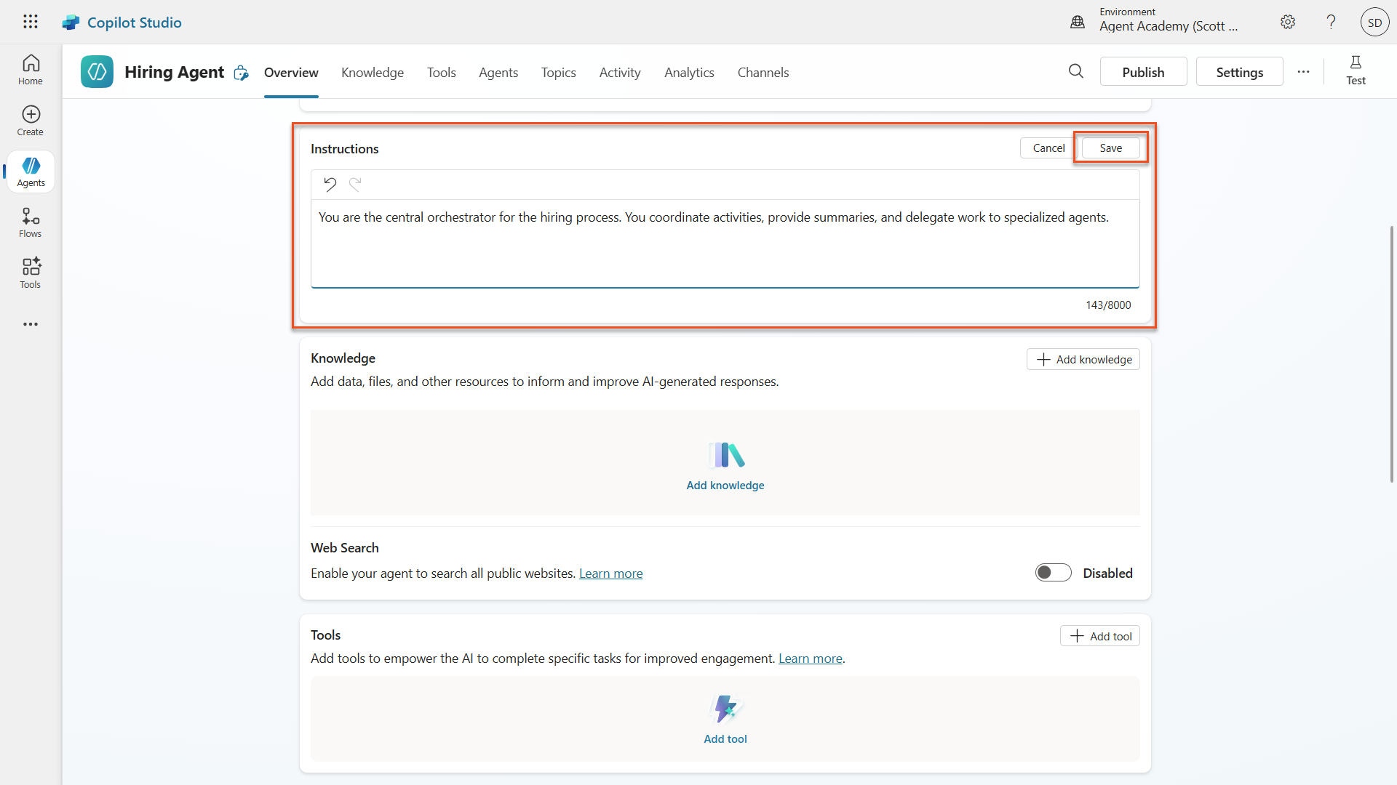Click the search magnifier icon
Viewport: 1397px width, 785px height.
tap(1075, 71)
